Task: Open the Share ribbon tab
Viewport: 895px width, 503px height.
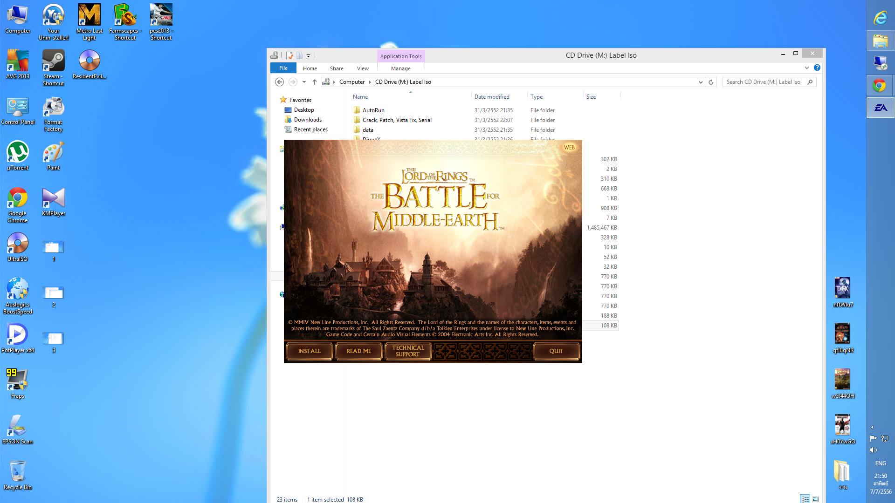Action: [337, 68]
